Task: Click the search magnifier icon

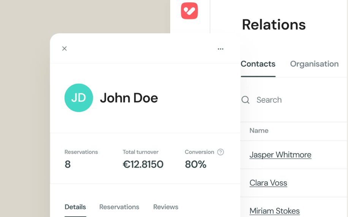Action: 245,100
